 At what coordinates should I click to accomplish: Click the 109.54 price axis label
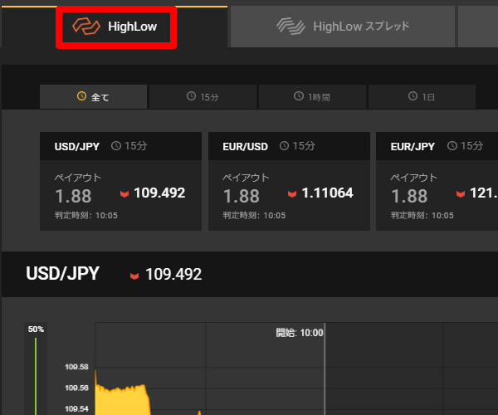point(76,409)
